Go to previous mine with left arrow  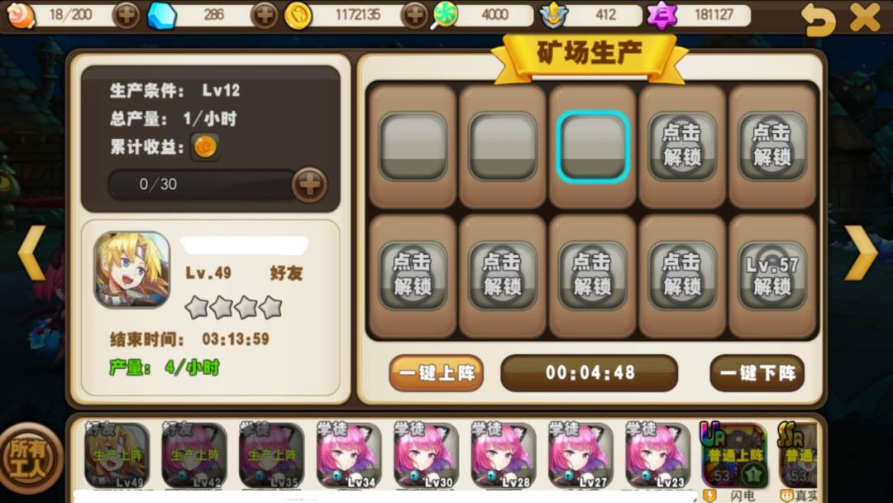(x=32, y=253)
